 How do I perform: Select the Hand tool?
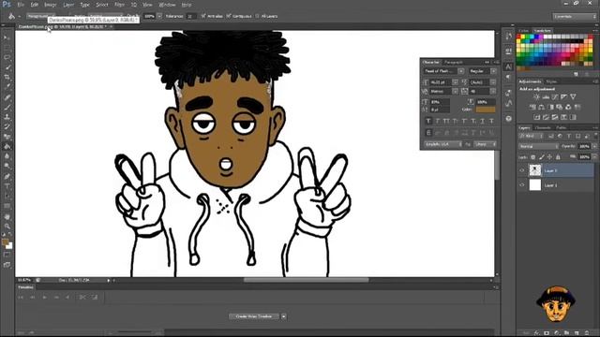click(7, 216)
